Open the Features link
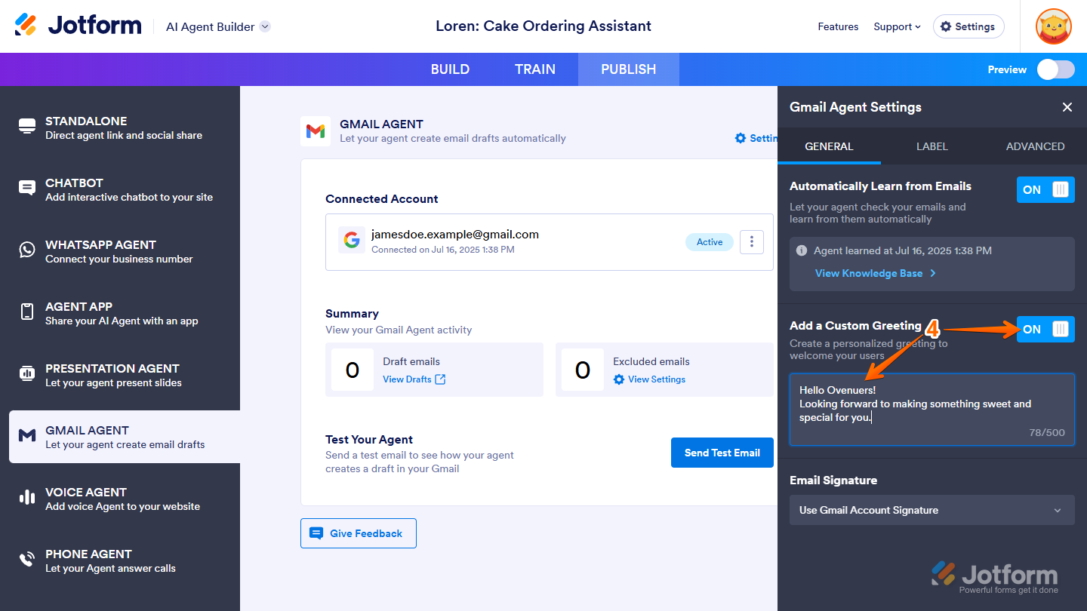The image size is (1087, 611). point(838,26)
